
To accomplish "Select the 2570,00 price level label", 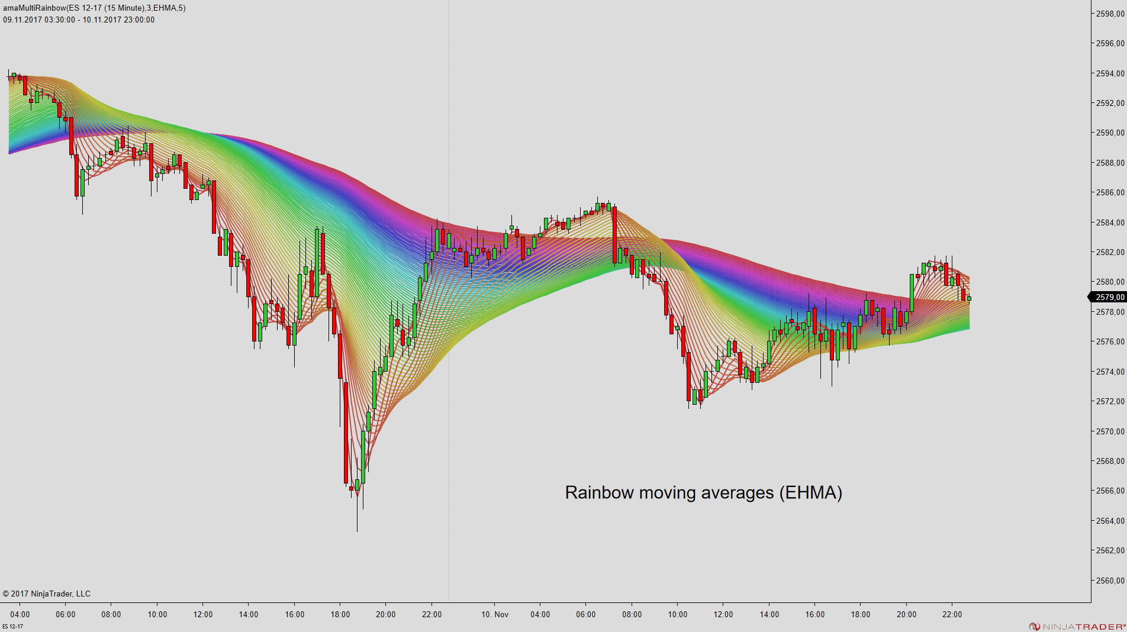I will [x=1110, y=431].
